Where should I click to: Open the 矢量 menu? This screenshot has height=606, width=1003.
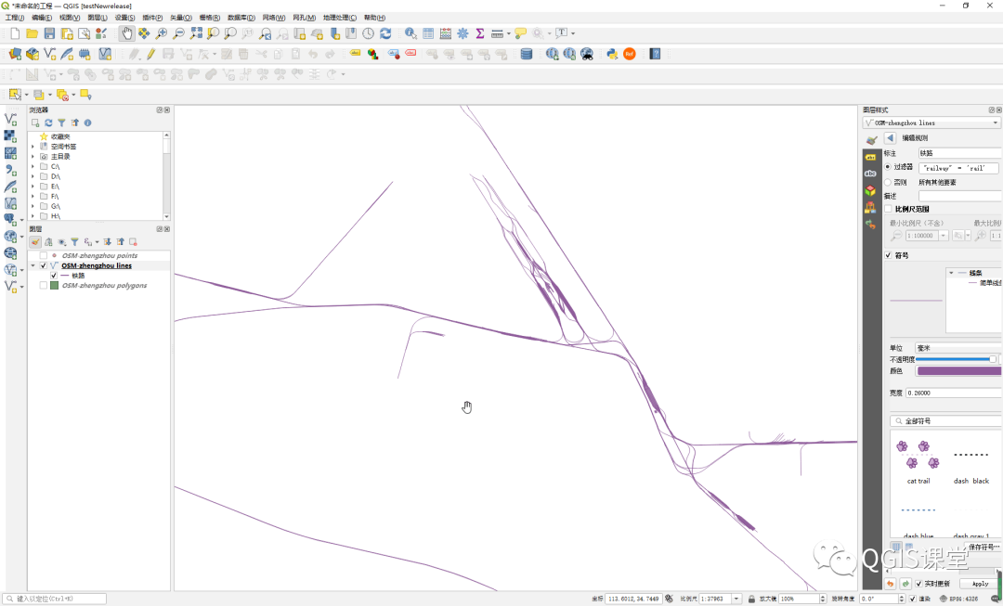180,18
